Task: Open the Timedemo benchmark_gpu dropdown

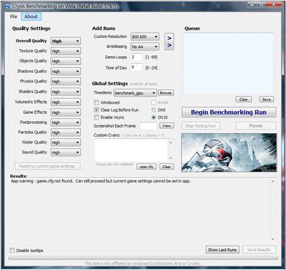Action: click(x=135, y=93)
